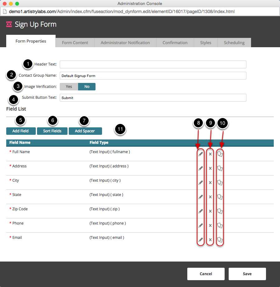The width and height of the screenshot is (280, 287).
Task: Delete the Full Name field
Action: [210, 154]
